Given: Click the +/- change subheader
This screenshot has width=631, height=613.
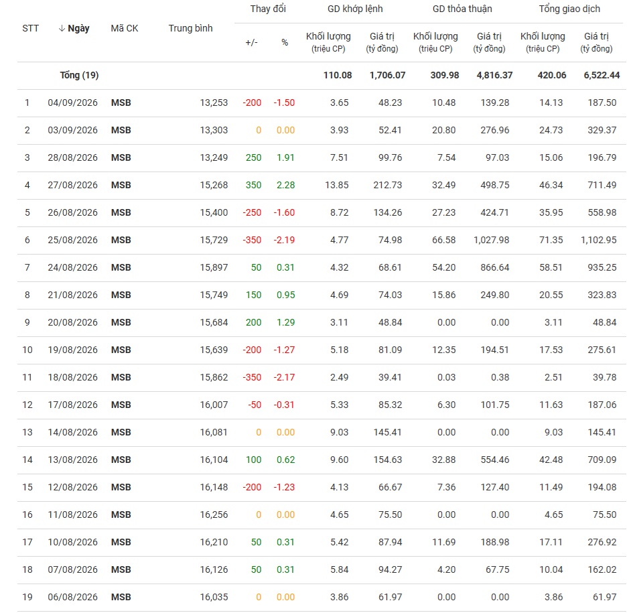Looking at the screenshot, I should pos(251,42).
